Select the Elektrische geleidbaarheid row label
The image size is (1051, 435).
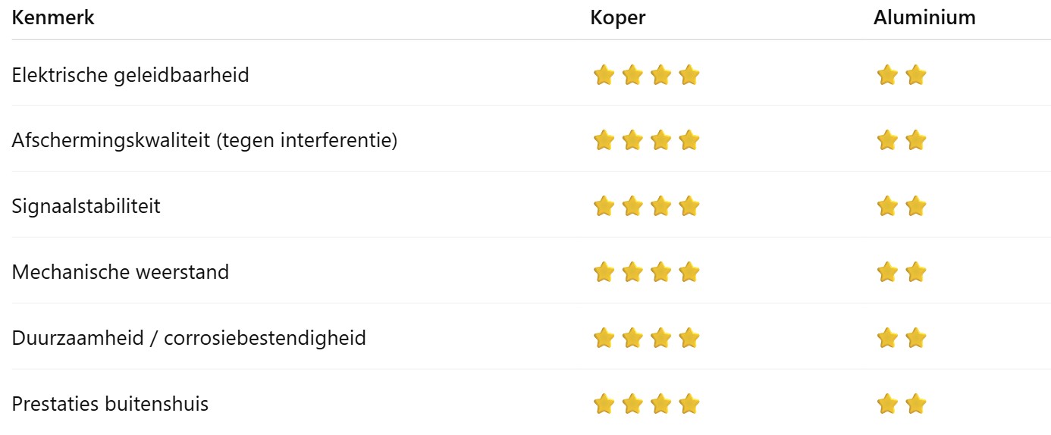(x=130, y=75)
